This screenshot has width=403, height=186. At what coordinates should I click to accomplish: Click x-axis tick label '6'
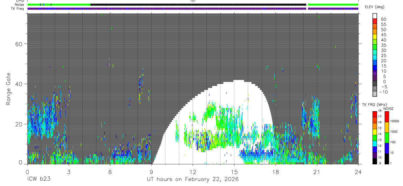pos(110,172)
